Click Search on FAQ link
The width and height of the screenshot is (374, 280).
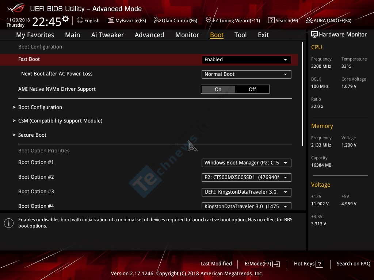pos(353,264)
